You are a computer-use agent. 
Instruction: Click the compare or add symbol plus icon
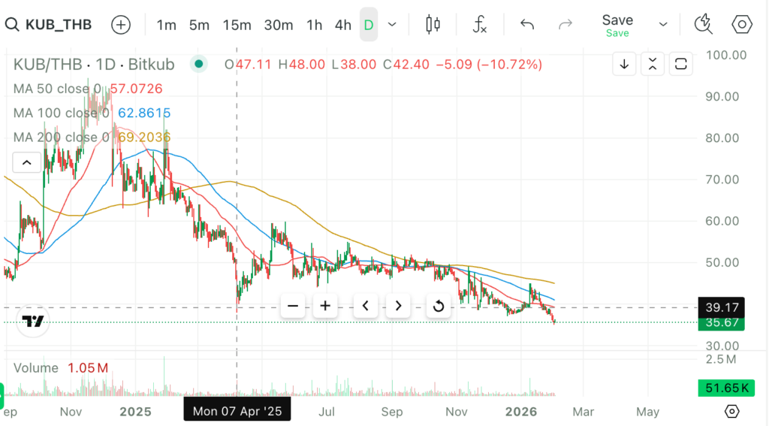click(x=121, y=25)
